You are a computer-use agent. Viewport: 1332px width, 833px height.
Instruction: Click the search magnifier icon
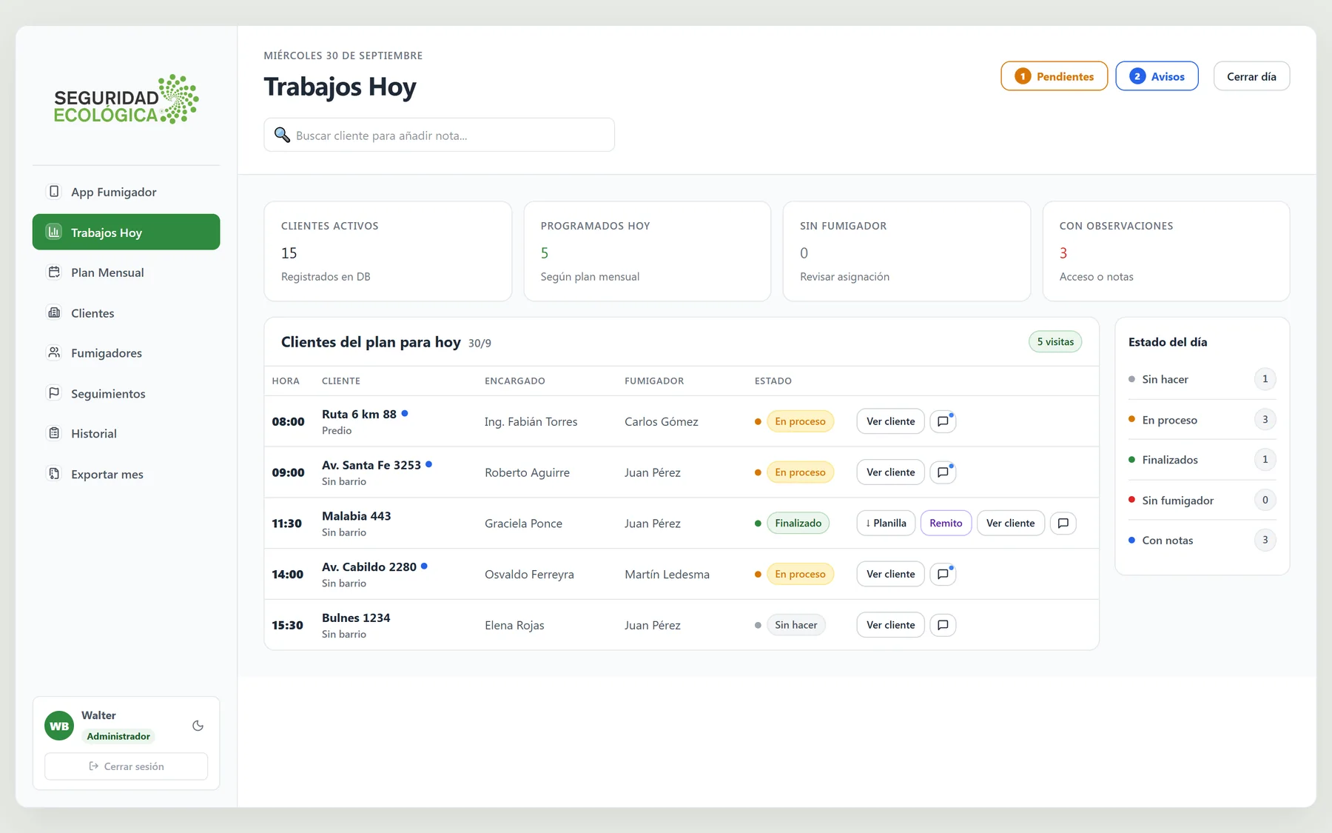[282, 135]
